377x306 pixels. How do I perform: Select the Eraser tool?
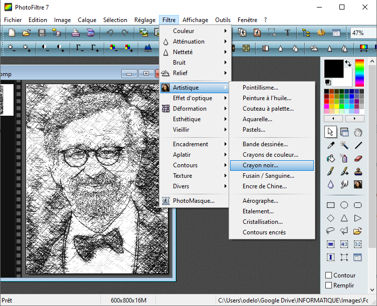(358, 158)
